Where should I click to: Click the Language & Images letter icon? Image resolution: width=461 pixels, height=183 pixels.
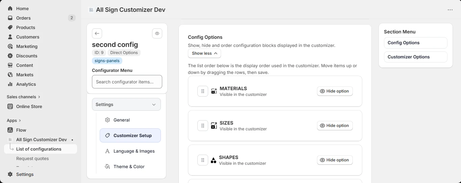(107, 151)
